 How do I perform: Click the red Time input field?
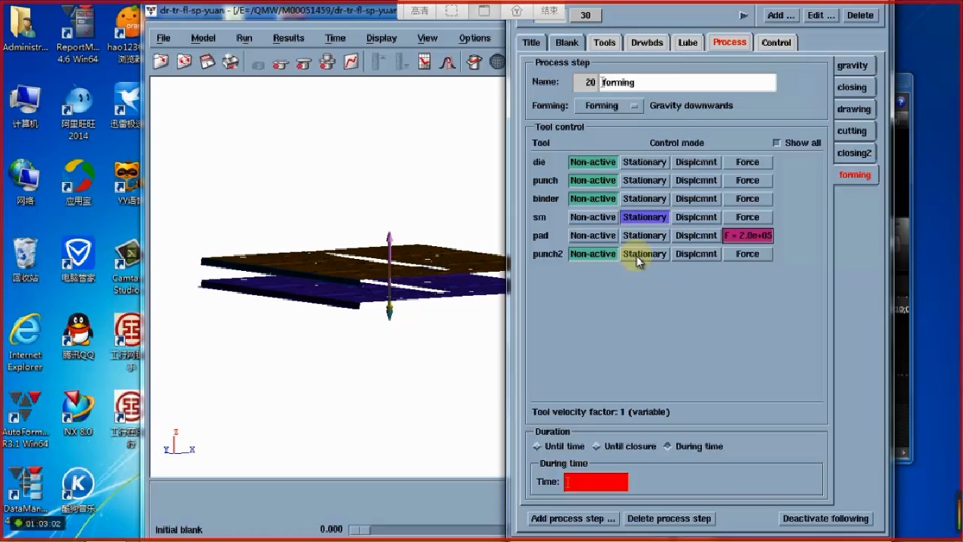click(596, 482)
